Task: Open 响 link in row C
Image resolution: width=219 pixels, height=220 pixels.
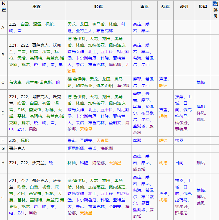Action: pos(58,82)
